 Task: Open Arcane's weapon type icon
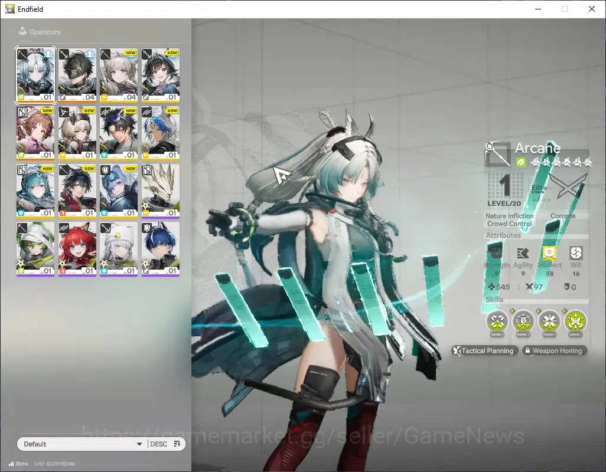click(x=497, y=155)
